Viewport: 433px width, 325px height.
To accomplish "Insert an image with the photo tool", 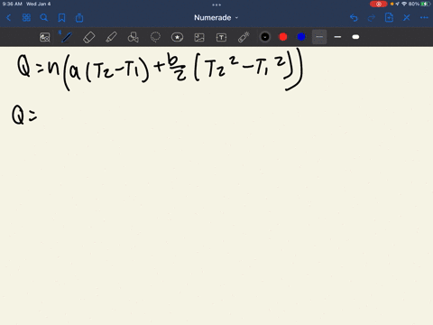I will (199, 37).
